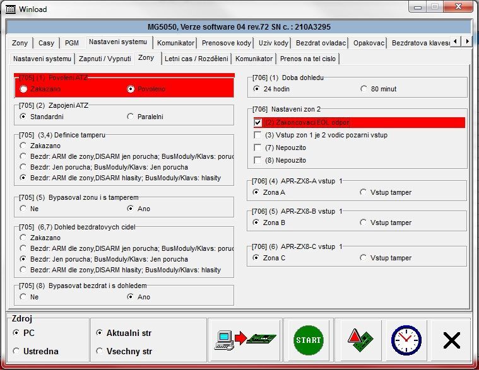Open the Zapnuti / Vypnuti subtab

click(x=104, y=59)
